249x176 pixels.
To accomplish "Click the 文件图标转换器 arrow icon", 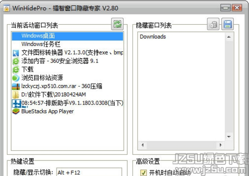I will coord(16,53).
